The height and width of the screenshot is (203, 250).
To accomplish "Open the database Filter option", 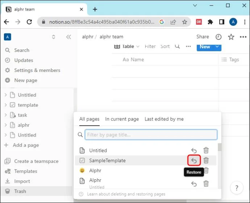I will 150,46.
